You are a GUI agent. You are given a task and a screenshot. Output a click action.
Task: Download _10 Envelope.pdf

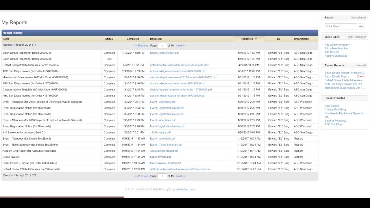click(x=160, y=133)
